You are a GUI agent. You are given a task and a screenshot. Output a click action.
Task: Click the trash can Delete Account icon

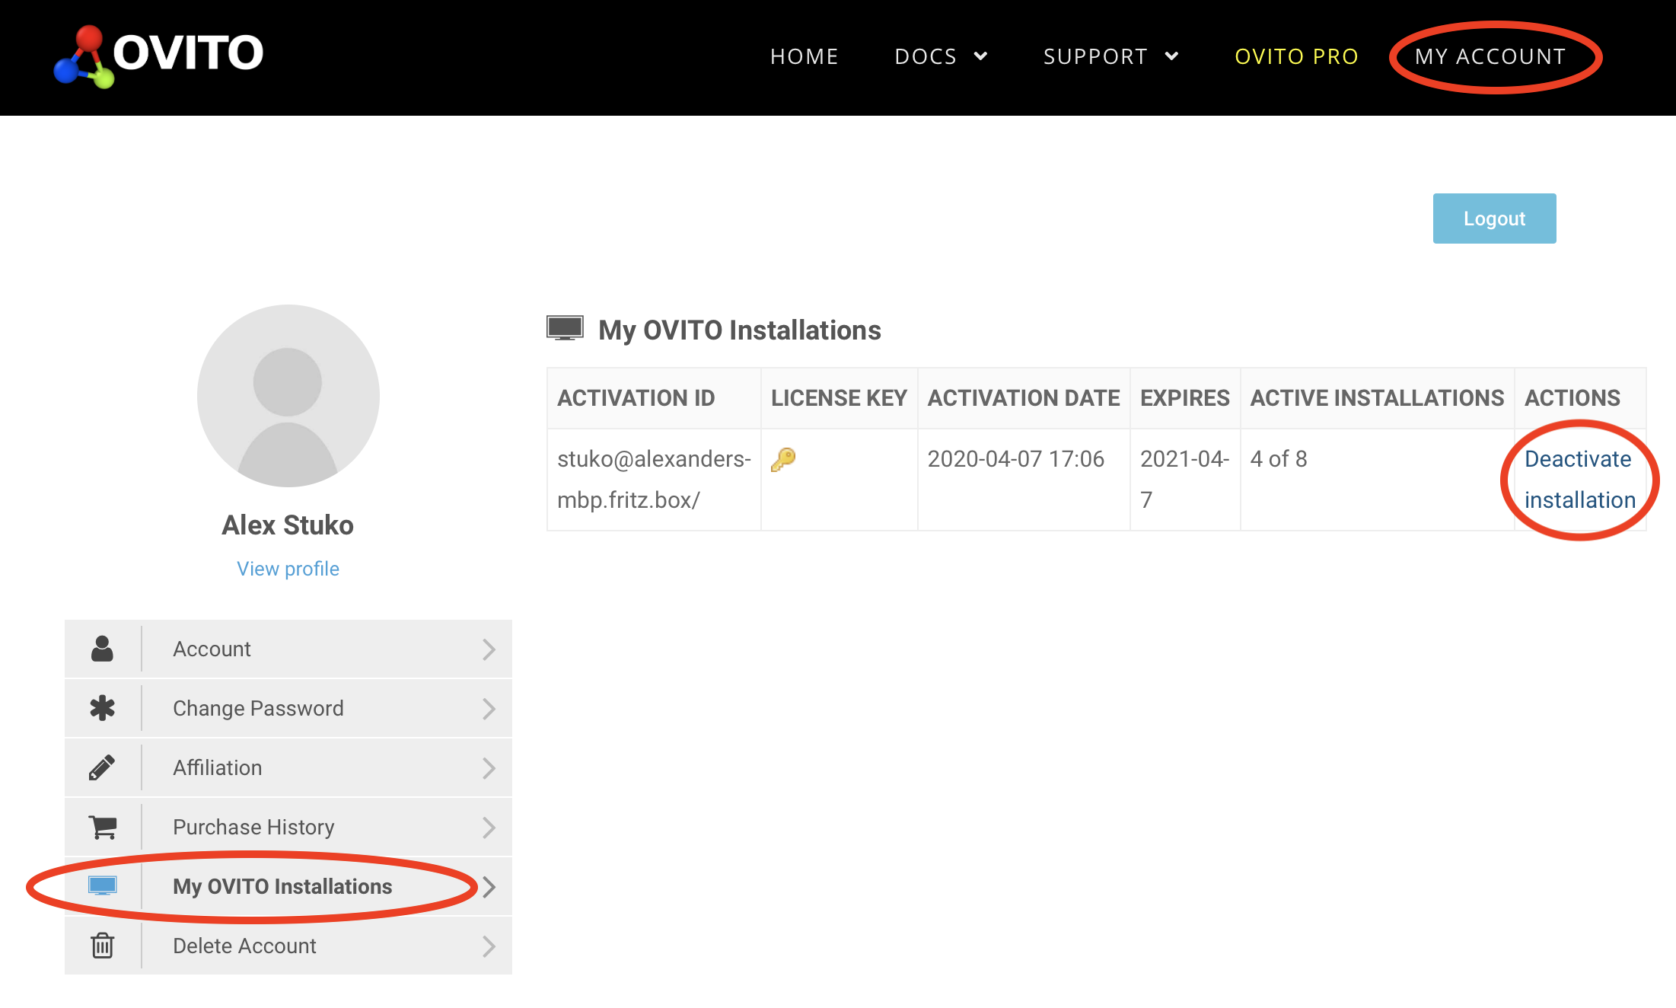click(102, 946)
